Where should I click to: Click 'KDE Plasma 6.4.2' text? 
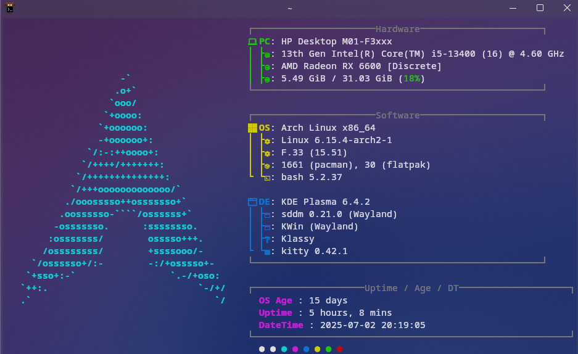326,202
